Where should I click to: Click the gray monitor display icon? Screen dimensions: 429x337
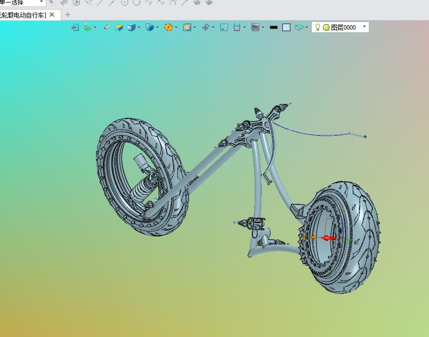255,28
